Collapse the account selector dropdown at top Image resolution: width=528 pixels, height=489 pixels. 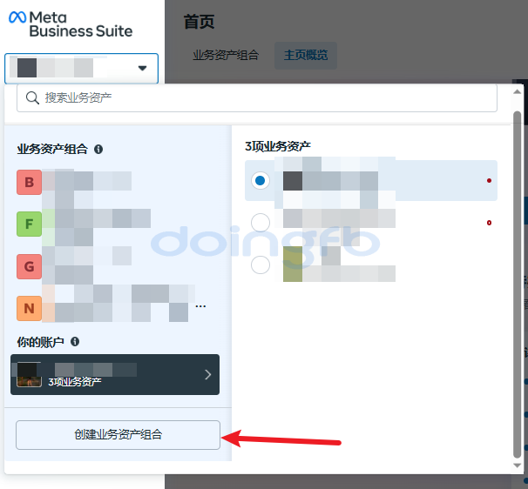click(142, 68)
